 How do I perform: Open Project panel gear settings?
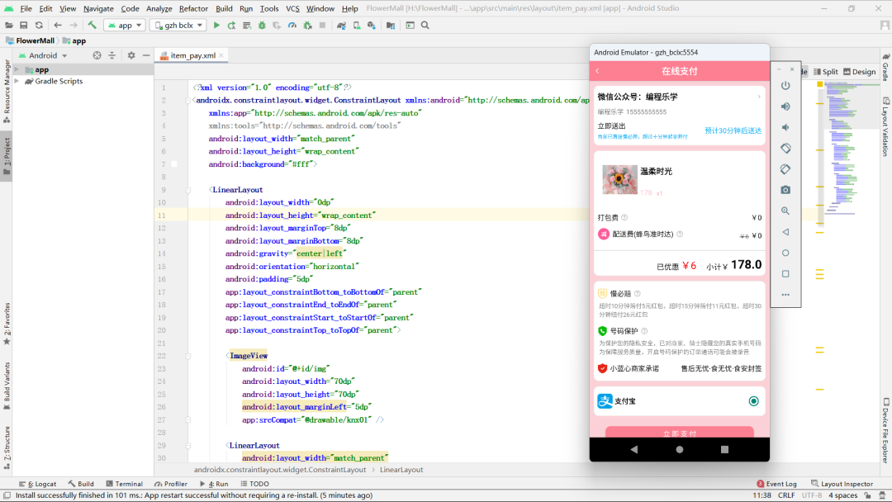click(131, 55)
